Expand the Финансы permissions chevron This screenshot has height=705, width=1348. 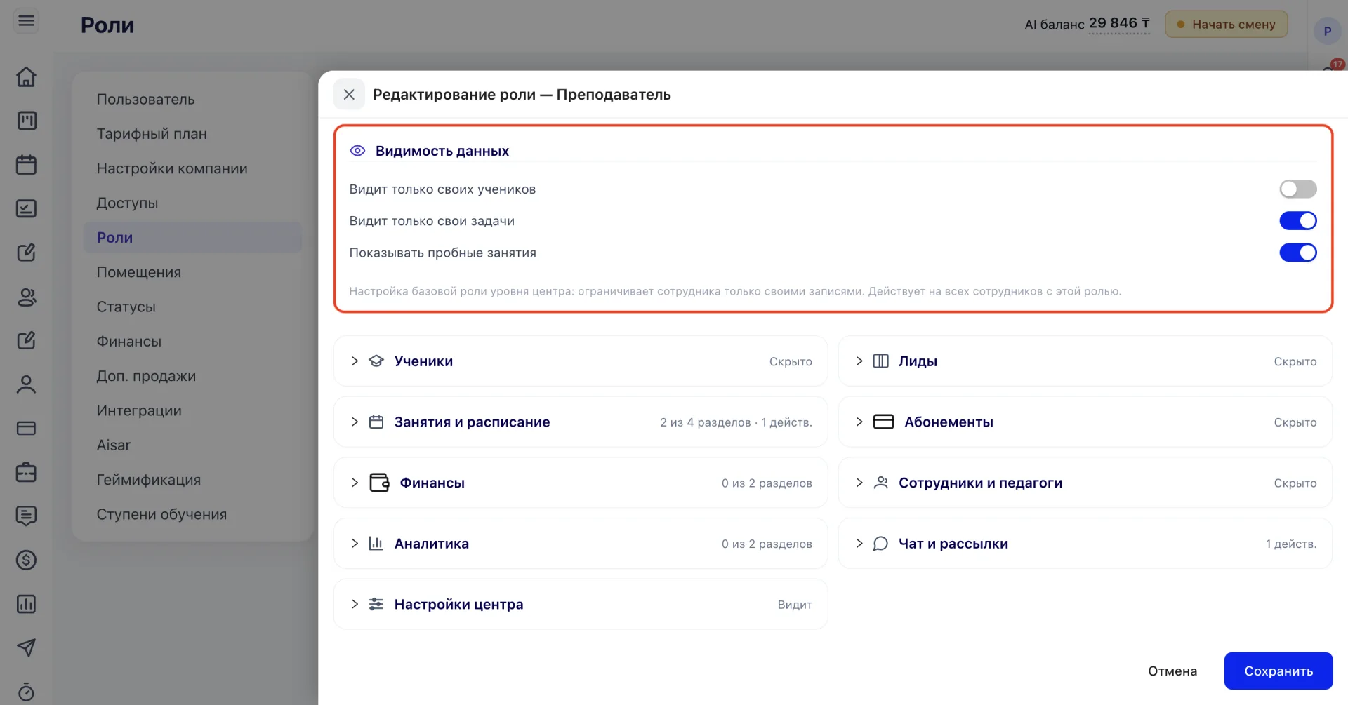click(355, 483)
